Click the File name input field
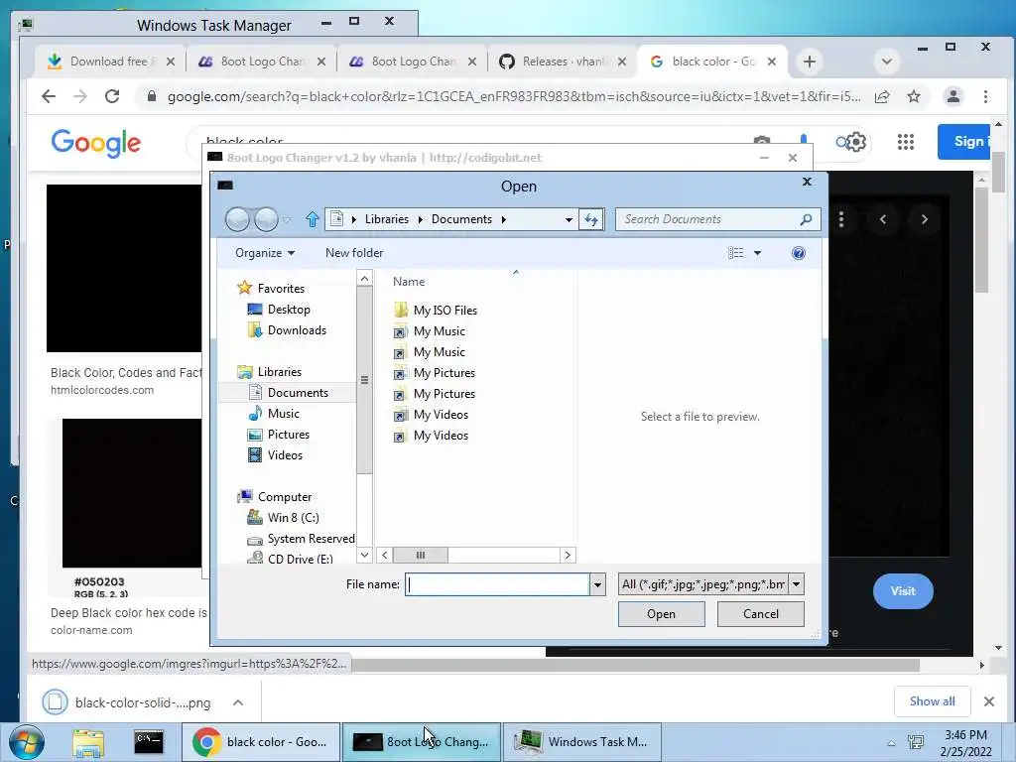 (497, 584)
